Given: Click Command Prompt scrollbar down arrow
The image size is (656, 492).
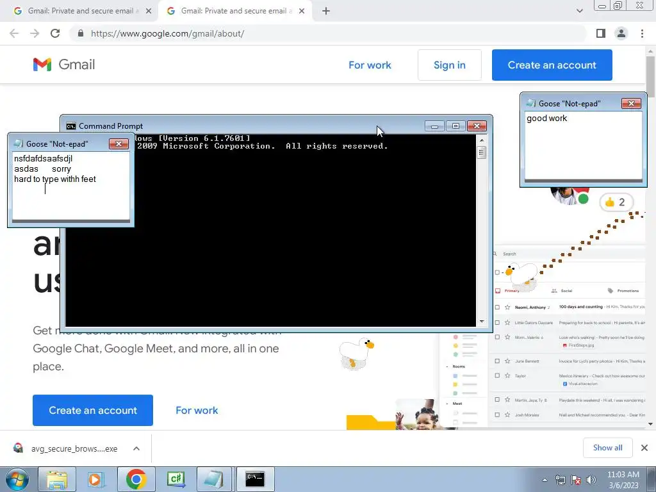Looking at the screenshot, I should 482,322.
